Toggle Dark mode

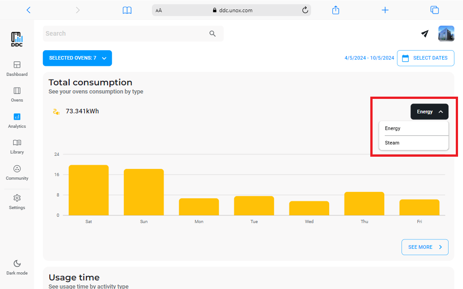click(17, 264)
